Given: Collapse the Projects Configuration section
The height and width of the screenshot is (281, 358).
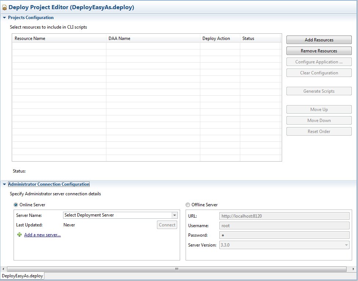Looking at the screenshot, I should pyautogui.click(x=4, y=18).
